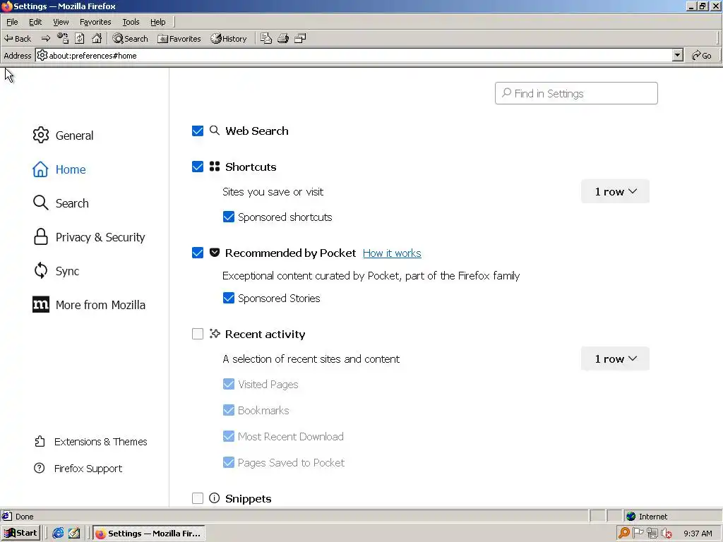Screen dimensions: 723x542
Task: Click the "Internet" zone in the status bar
Action: pyautogui.click(x=653, y=516)
